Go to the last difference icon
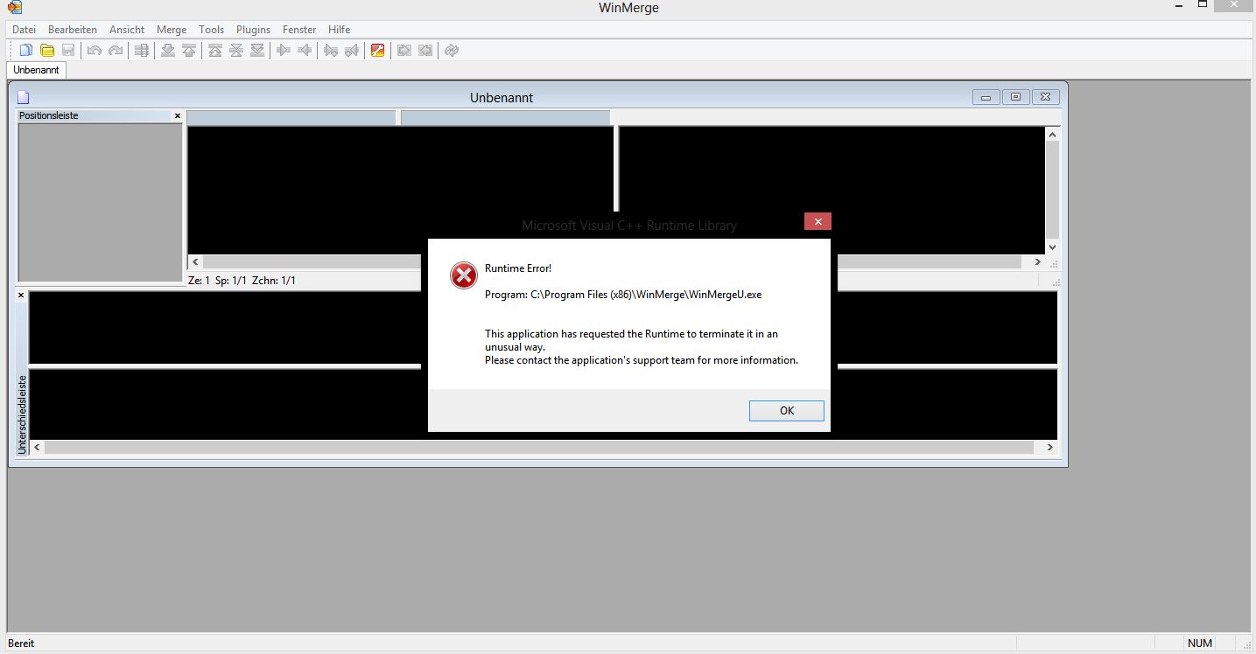1256x654 pixels. click(257, 51)
